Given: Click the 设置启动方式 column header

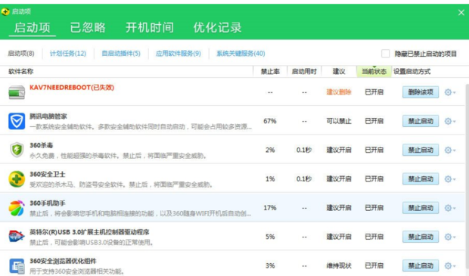Looking at the screenshot, I should [x=412, y=72].
